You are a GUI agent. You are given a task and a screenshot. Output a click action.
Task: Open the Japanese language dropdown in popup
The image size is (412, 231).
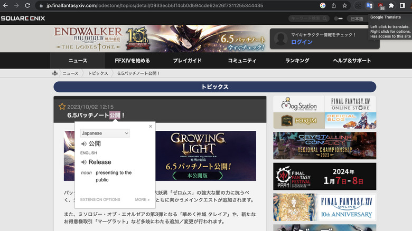tap(105, 133)
